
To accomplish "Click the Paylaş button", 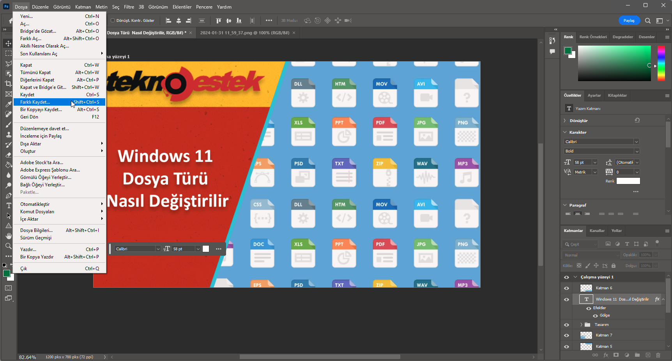I will (629, 21).
